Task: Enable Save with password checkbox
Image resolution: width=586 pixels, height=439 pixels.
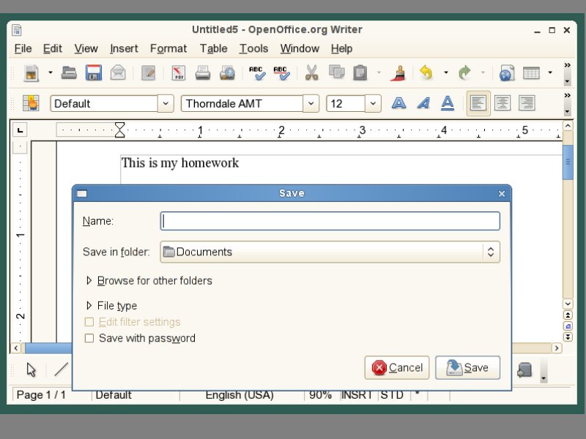Action: (x=89, y=338)
